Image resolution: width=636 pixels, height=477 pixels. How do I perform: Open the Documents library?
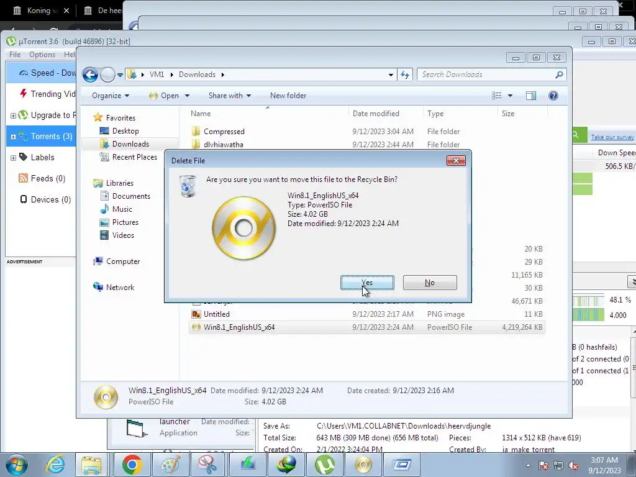click(x=131, y=196)
